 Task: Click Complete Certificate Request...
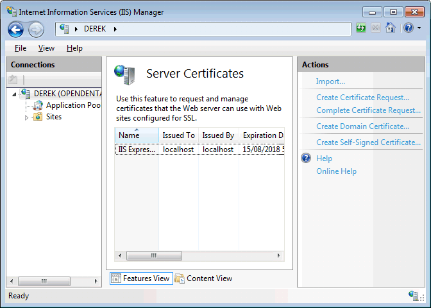[x=368, y=110]
